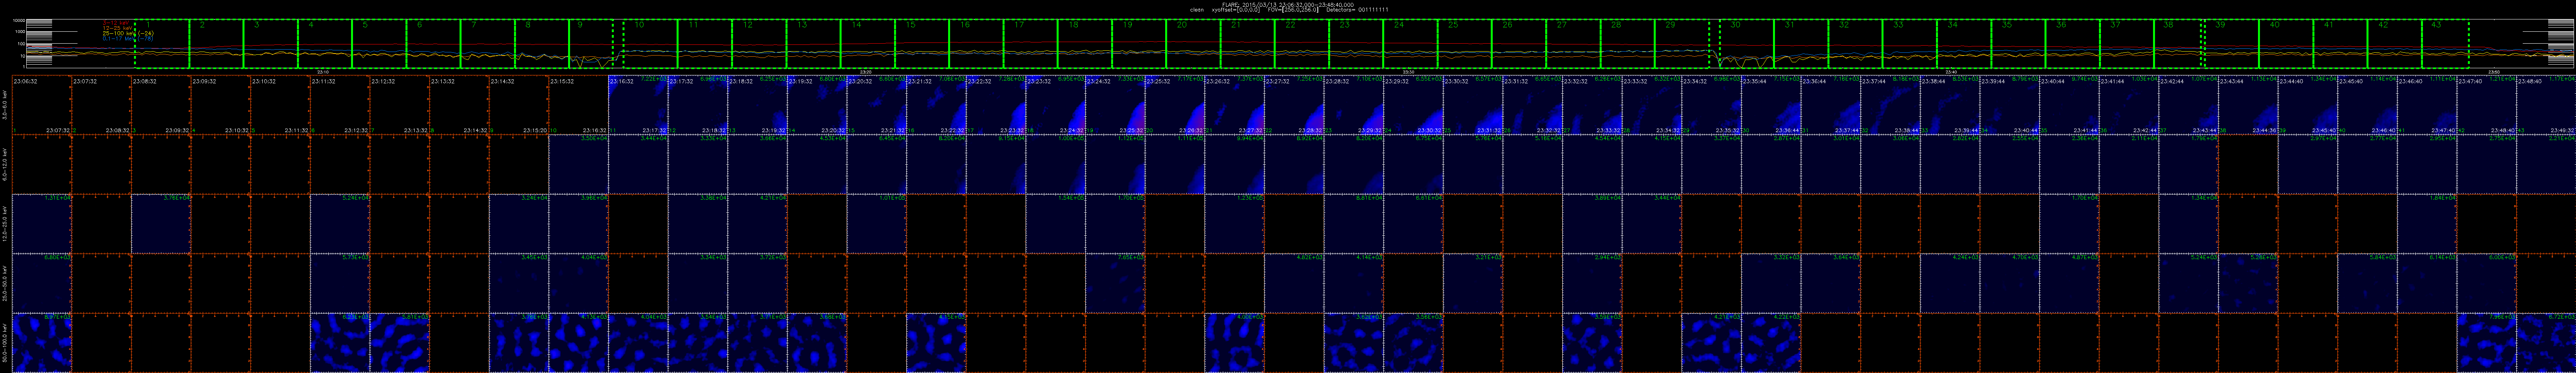
Task: Click the blue '0.1-17 MeV (-78)' legend entry
Action: tap(128, 38)
